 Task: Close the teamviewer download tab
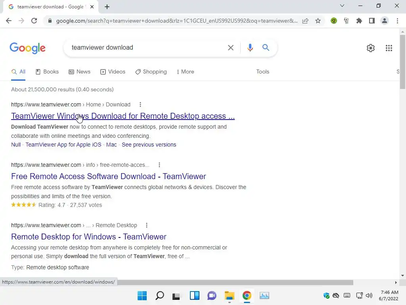92,7
